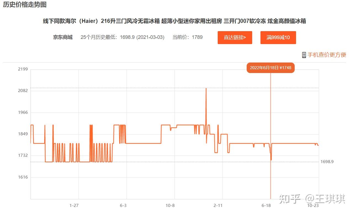
Task: Click the 1966 y-axis label
Action: tap(23, 112)
